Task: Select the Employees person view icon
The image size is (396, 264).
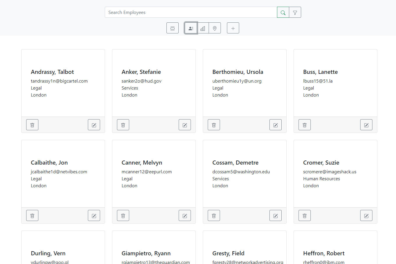Action: pos(191,28)
